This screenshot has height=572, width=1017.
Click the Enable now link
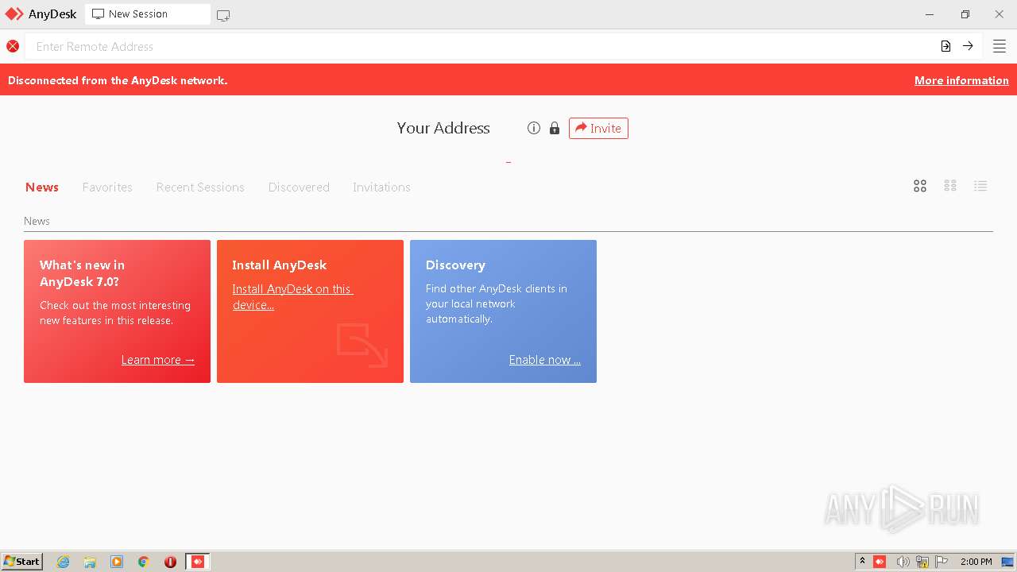[x=545, y=360]
